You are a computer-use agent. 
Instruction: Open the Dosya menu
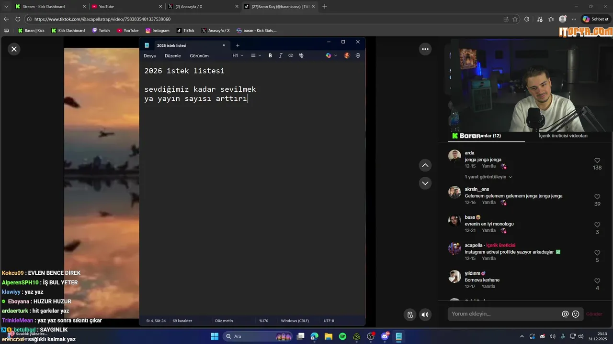click(149, 56)
